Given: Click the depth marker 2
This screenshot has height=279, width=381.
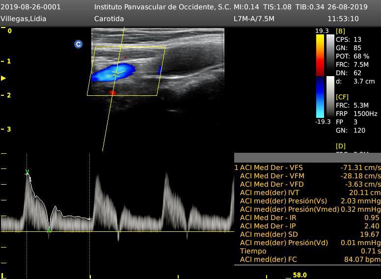Looking at the screenshot, I should point(9,95).
